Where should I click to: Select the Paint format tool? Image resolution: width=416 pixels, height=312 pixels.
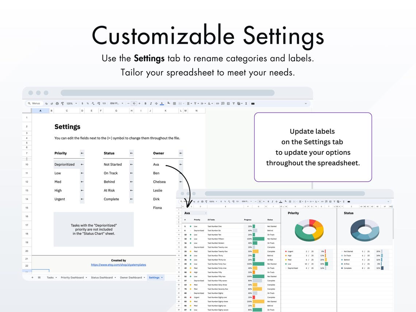click(62, 103)
